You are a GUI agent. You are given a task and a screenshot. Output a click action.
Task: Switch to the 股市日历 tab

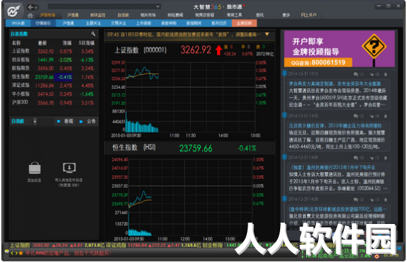[x=219, y=23]
